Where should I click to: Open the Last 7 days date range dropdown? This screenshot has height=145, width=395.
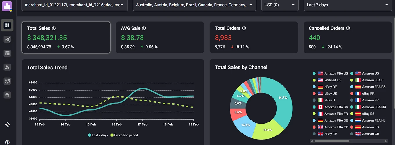347,5
